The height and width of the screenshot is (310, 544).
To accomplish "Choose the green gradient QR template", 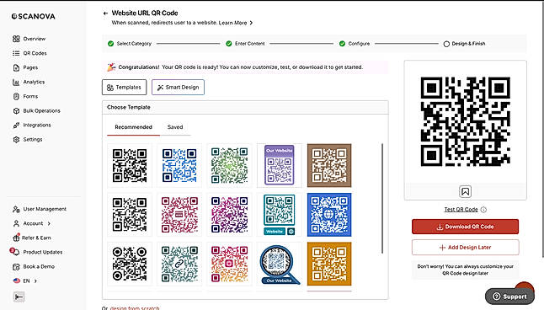I will [229, 166].
